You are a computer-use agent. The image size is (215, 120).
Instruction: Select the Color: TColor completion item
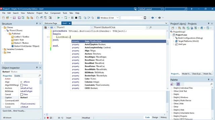click(x=119, y=79)
